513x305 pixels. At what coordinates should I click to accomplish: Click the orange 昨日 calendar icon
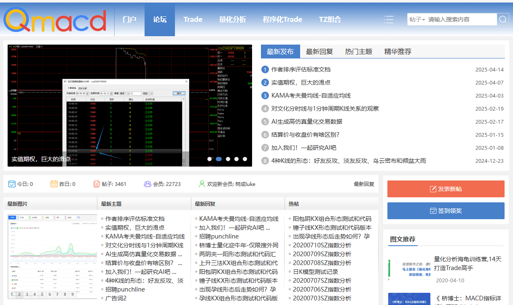pos(53,183)
